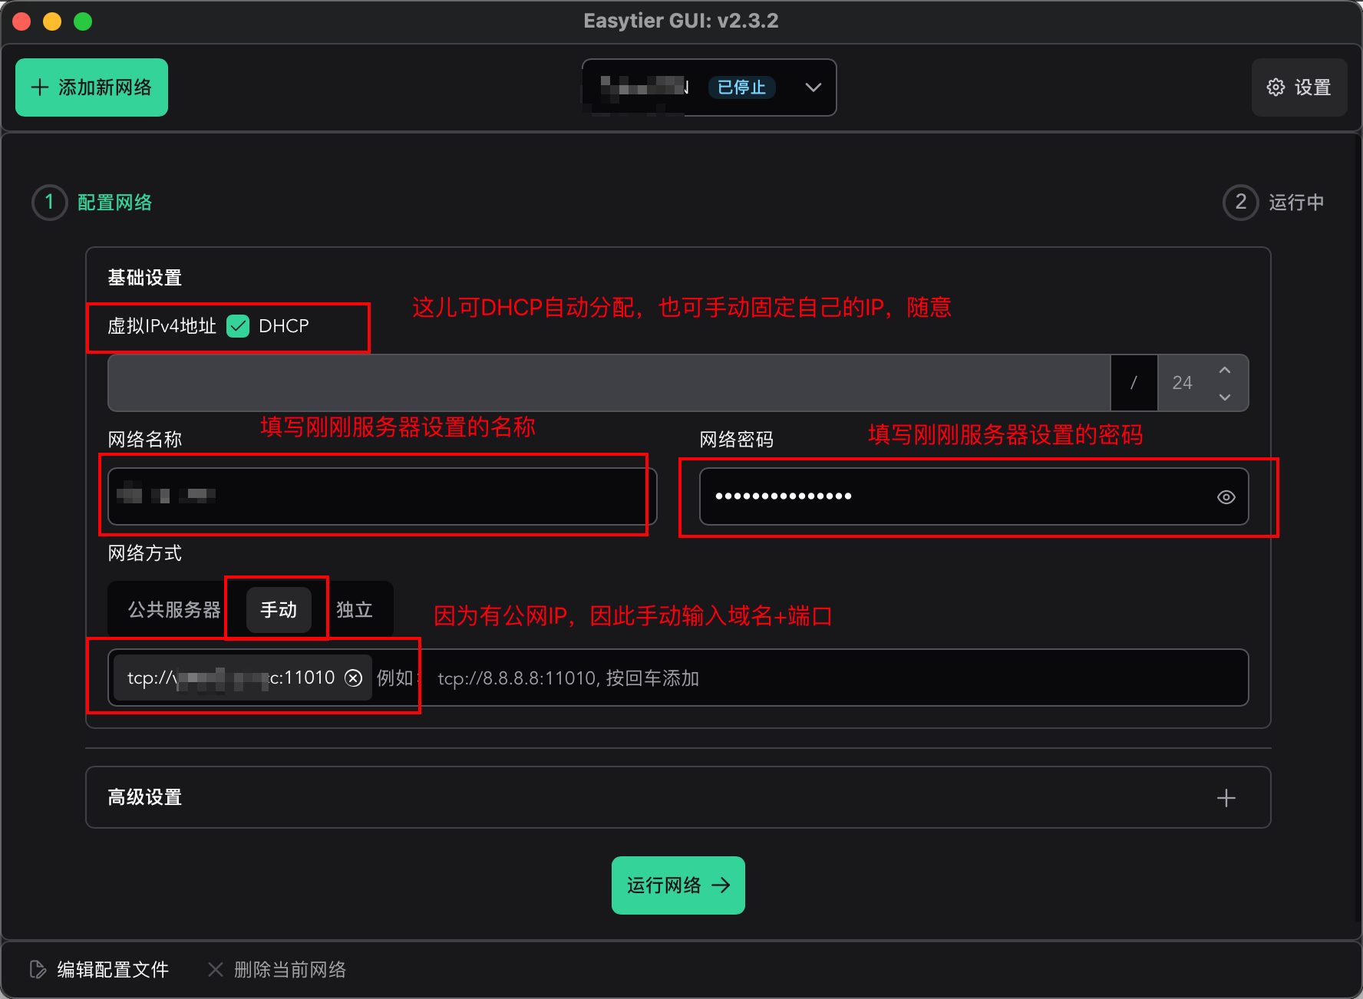Open the network selector dropdown showing 已停止
Image resolution: width=1363 pixels, height=999 pixels.
coord(813,87)
